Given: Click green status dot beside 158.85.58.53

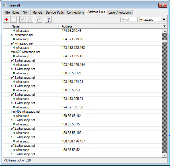Looking at the screenshot, I should click(14, 90).
